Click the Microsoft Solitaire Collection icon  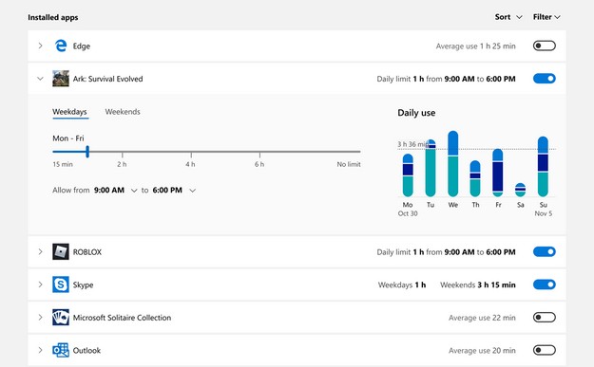click(x=61, y=318)
